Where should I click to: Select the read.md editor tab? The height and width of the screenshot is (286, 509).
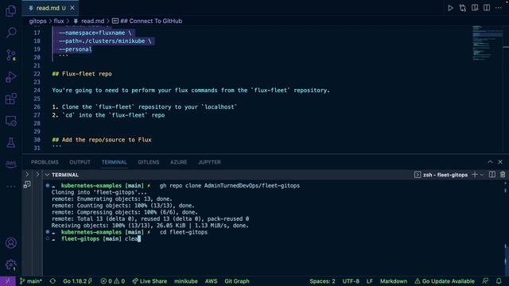[x=50, y=8]
